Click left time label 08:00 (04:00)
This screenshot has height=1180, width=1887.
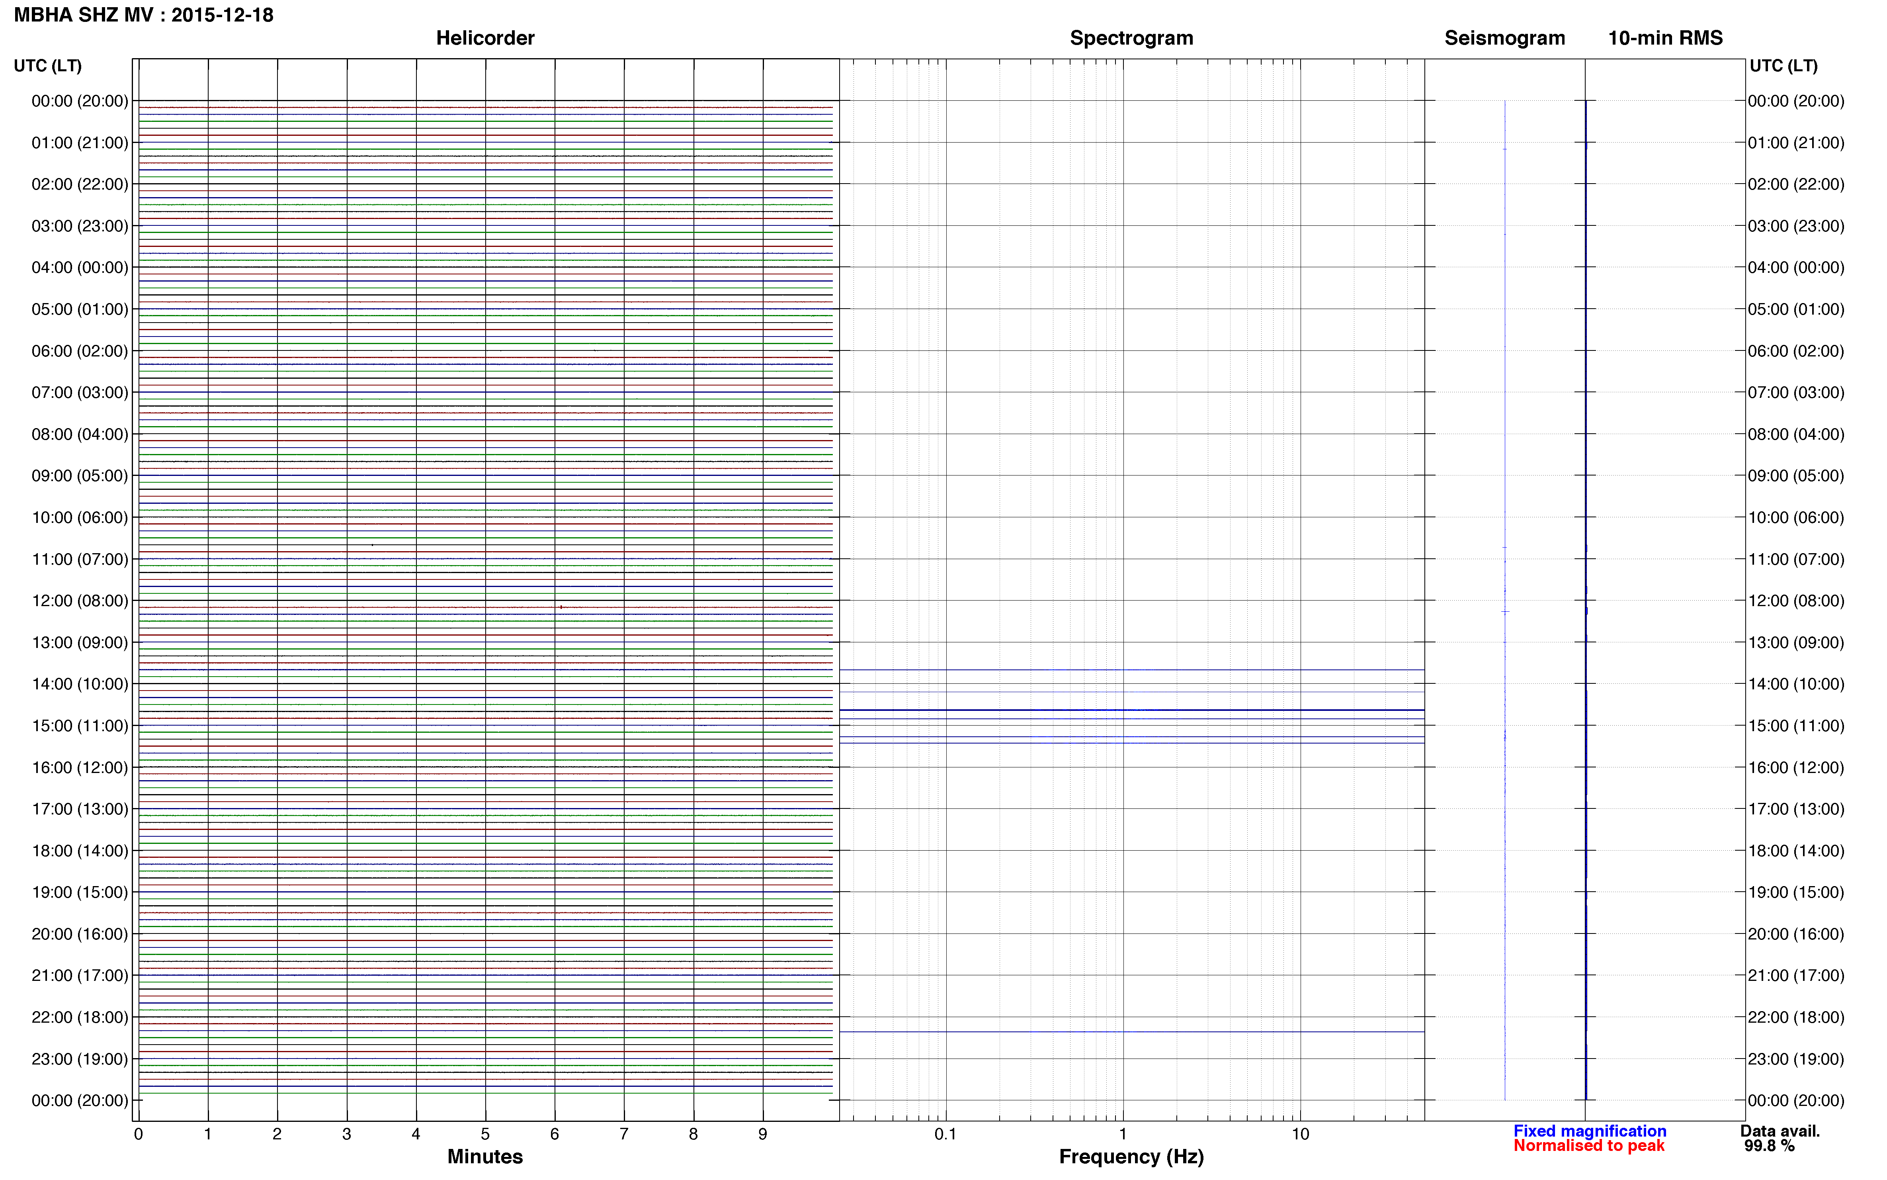(x=80, y=434)
